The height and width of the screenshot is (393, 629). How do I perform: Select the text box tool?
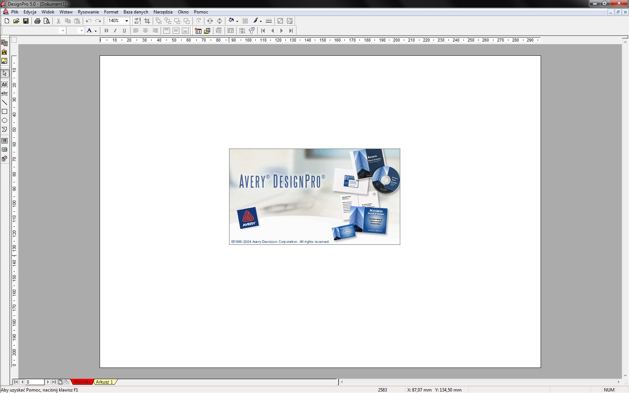pos(4,84)
